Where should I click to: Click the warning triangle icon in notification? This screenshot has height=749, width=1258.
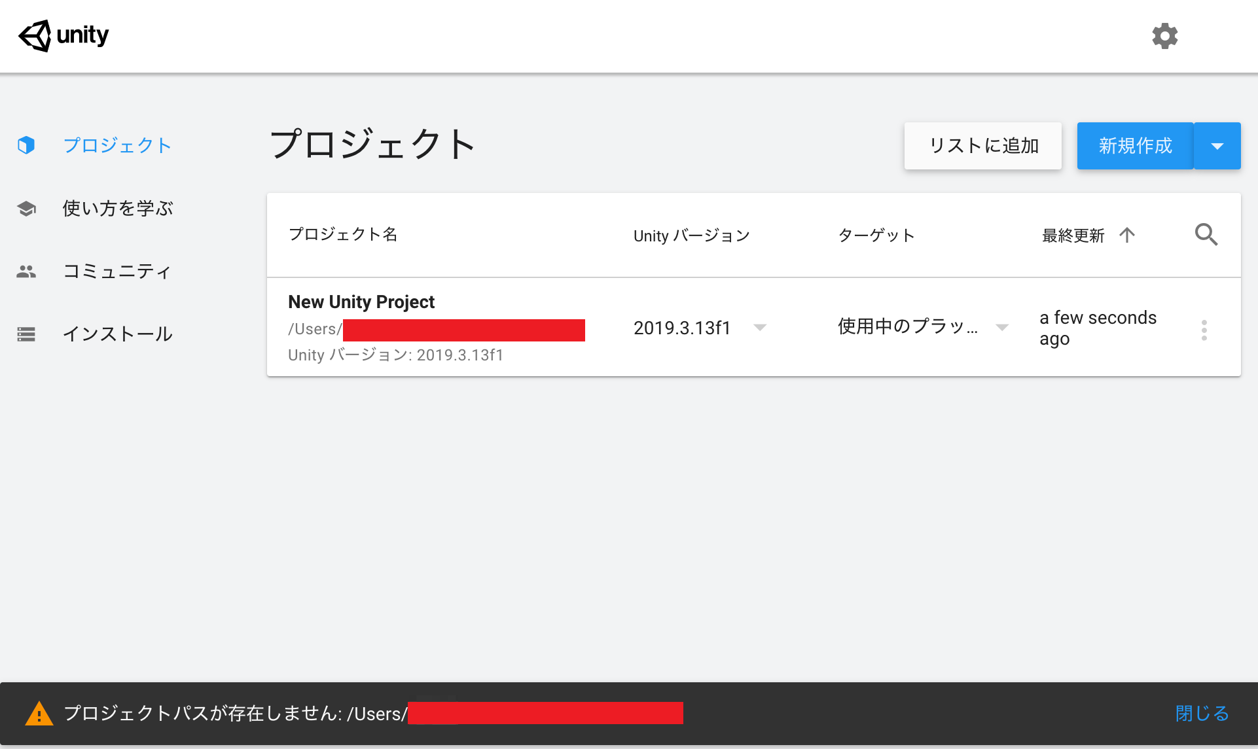point(39,714)
